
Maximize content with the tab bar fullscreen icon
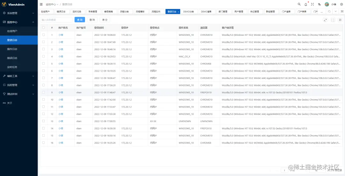(x=342, y=11)
